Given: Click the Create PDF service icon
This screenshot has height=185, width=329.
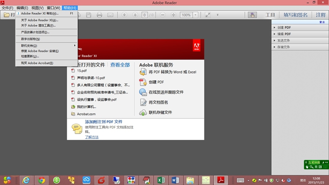Looking at the screenshot, I should click(x=143, y=82).
